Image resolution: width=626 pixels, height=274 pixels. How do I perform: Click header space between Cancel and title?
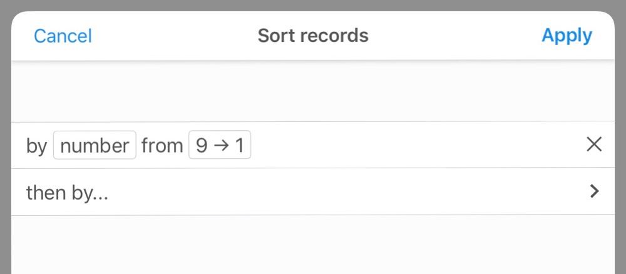point(175,36)
